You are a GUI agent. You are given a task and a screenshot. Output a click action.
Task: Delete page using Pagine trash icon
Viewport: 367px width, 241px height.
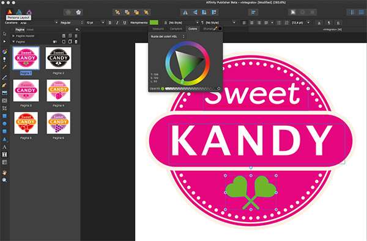click(x=76, y=42)
